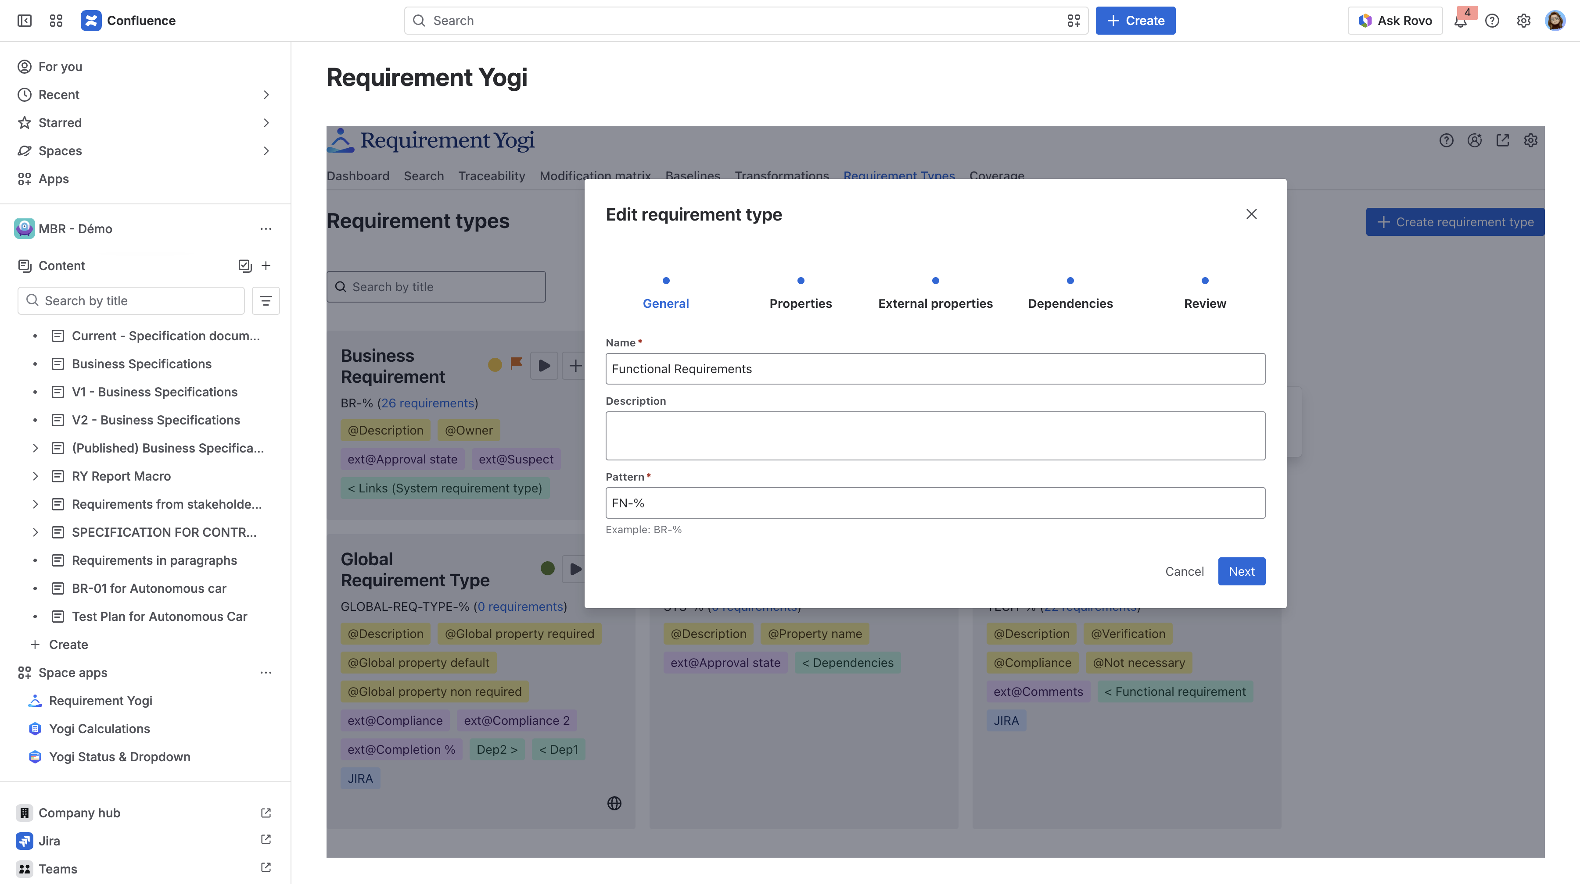The height and width of the screenshot is (884, 1580).
Task: Click the bulk select content icon
Action: pyautogui.click(x=245, y=266)
